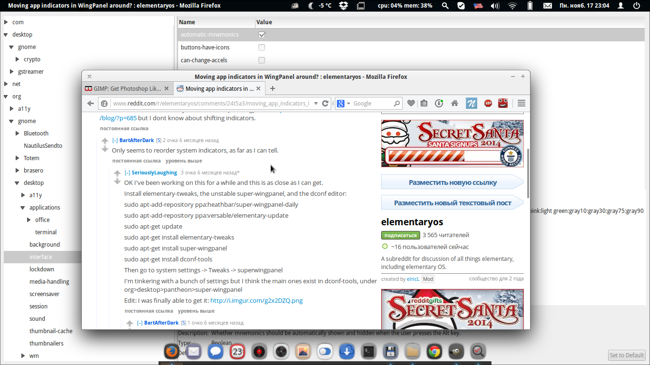
Task: Expand the crypto tree node
Action: pyautogui.click(x=18, y=59)
